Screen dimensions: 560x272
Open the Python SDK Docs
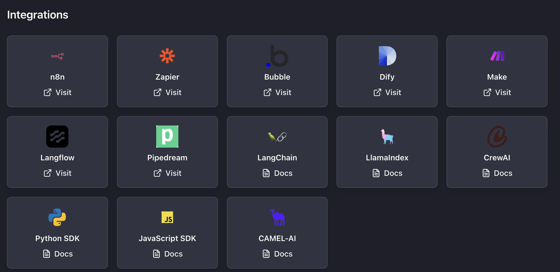coord(57,254)
